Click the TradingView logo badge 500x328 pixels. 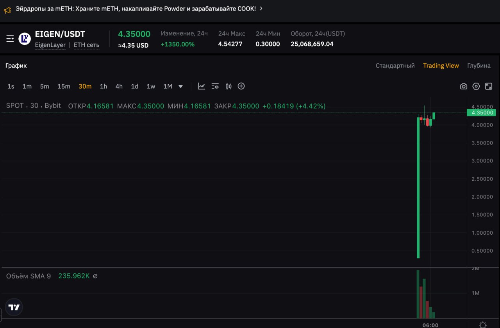tap(14, 307)
